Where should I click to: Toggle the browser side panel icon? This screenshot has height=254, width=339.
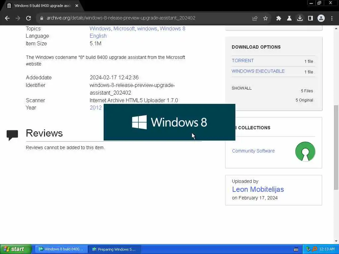(311, 19)
